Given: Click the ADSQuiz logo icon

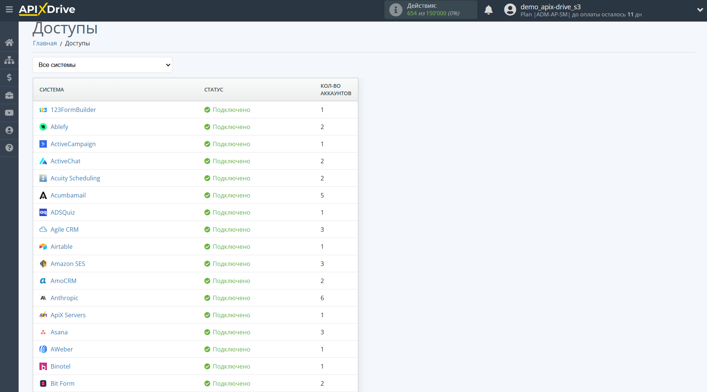Looking at the screenshot, I should pyautogui.click(x=43, y=212).
